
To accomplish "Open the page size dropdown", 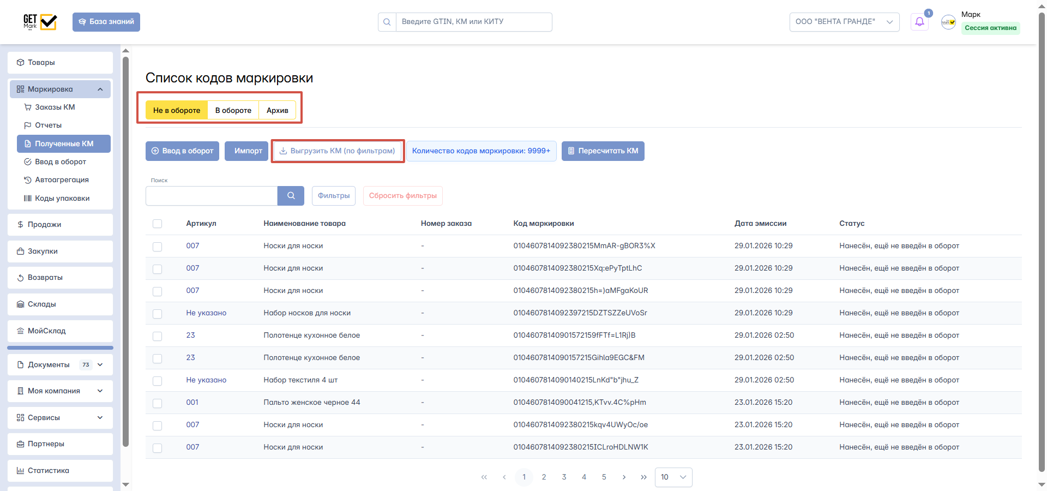I will (673, 477).
